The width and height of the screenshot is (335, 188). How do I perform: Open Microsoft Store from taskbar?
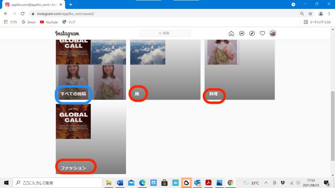(164, 183)
